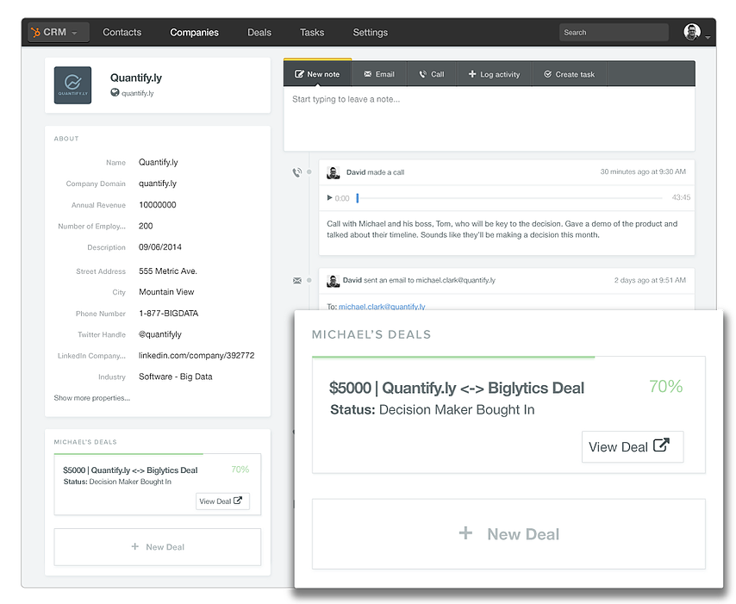Viewport: 736px width, 604px height.
Task: Switch to Deals in navigation bar
Action: pos(259,33)
